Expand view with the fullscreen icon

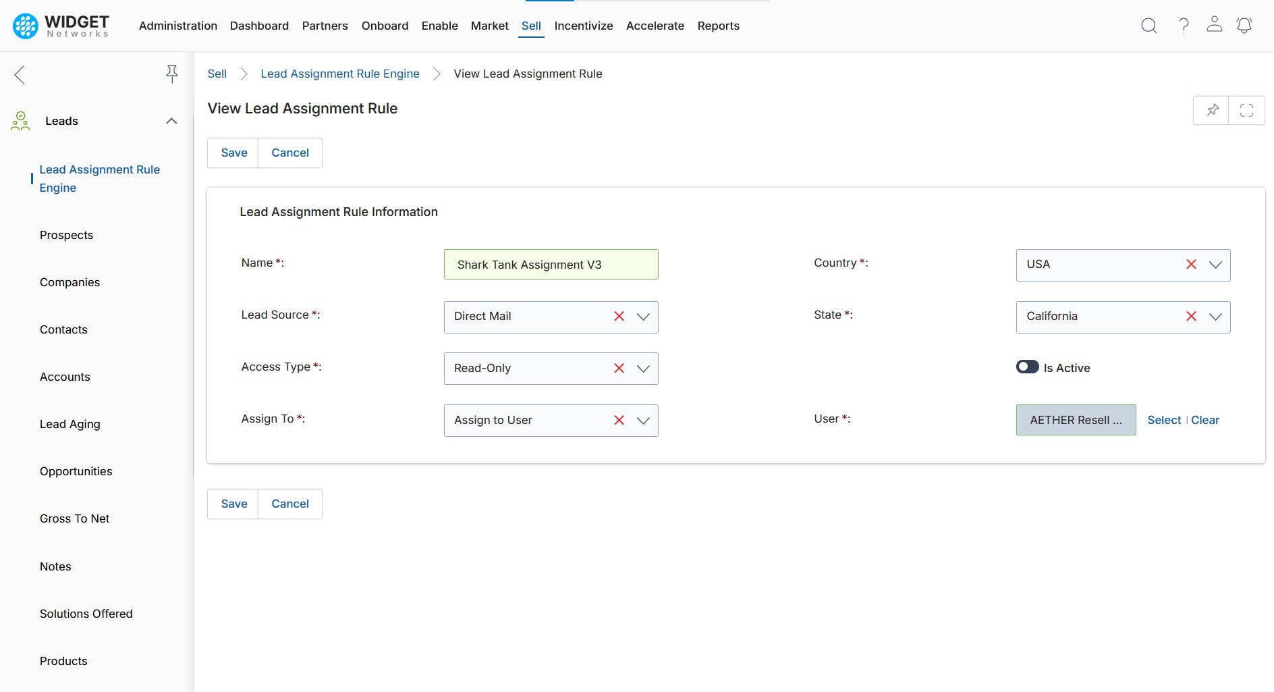(x=1246, y=110)
